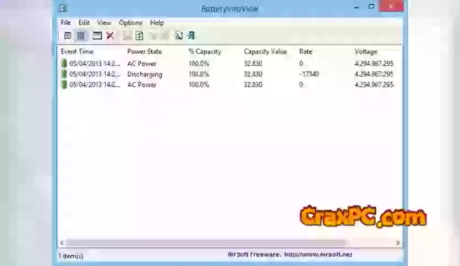
Task: Click the Exit toolbar icon
Action: coord(191,36)
